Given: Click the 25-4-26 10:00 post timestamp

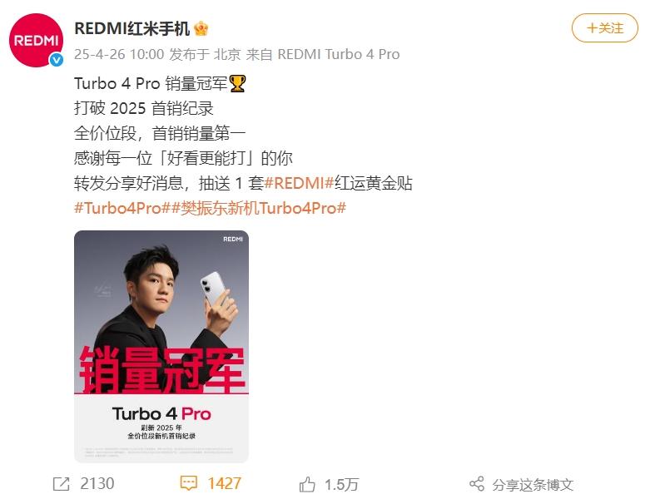Looking at the screenshot, I should point(119,54).
